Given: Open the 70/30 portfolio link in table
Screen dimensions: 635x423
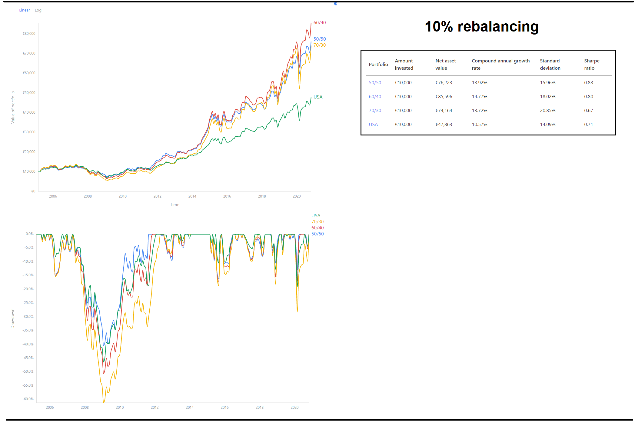Looking at the screenshot, I should click(x=375, y=111).
